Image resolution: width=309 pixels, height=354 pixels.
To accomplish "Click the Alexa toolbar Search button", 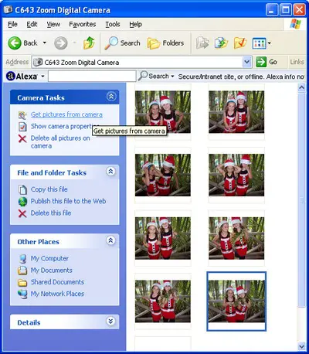I will (154, 76).
